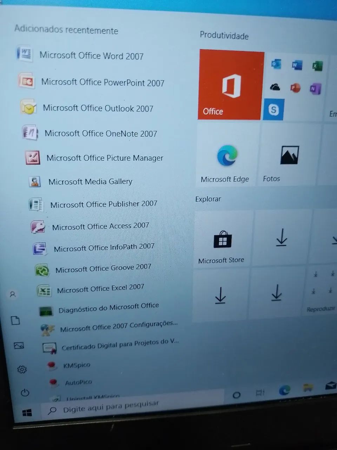
Task: Launch PowerPoint 2007 via its icon
Action: click(27, 81)
